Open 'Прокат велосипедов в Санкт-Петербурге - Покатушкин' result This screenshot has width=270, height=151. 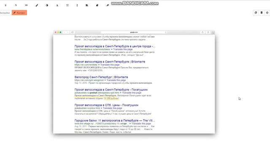tap(111, 89)
